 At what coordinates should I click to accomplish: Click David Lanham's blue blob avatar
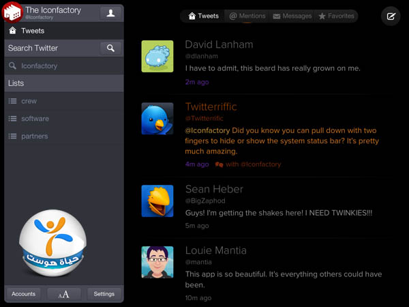point(157,56)
